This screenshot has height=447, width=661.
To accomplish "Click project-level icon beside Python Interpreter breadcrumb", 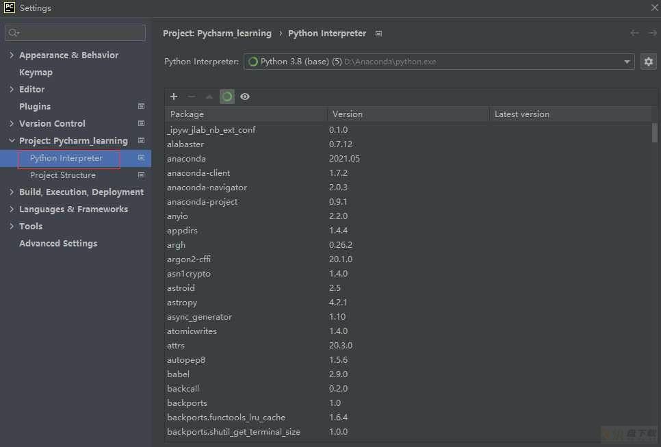I will tap(378, 34).
